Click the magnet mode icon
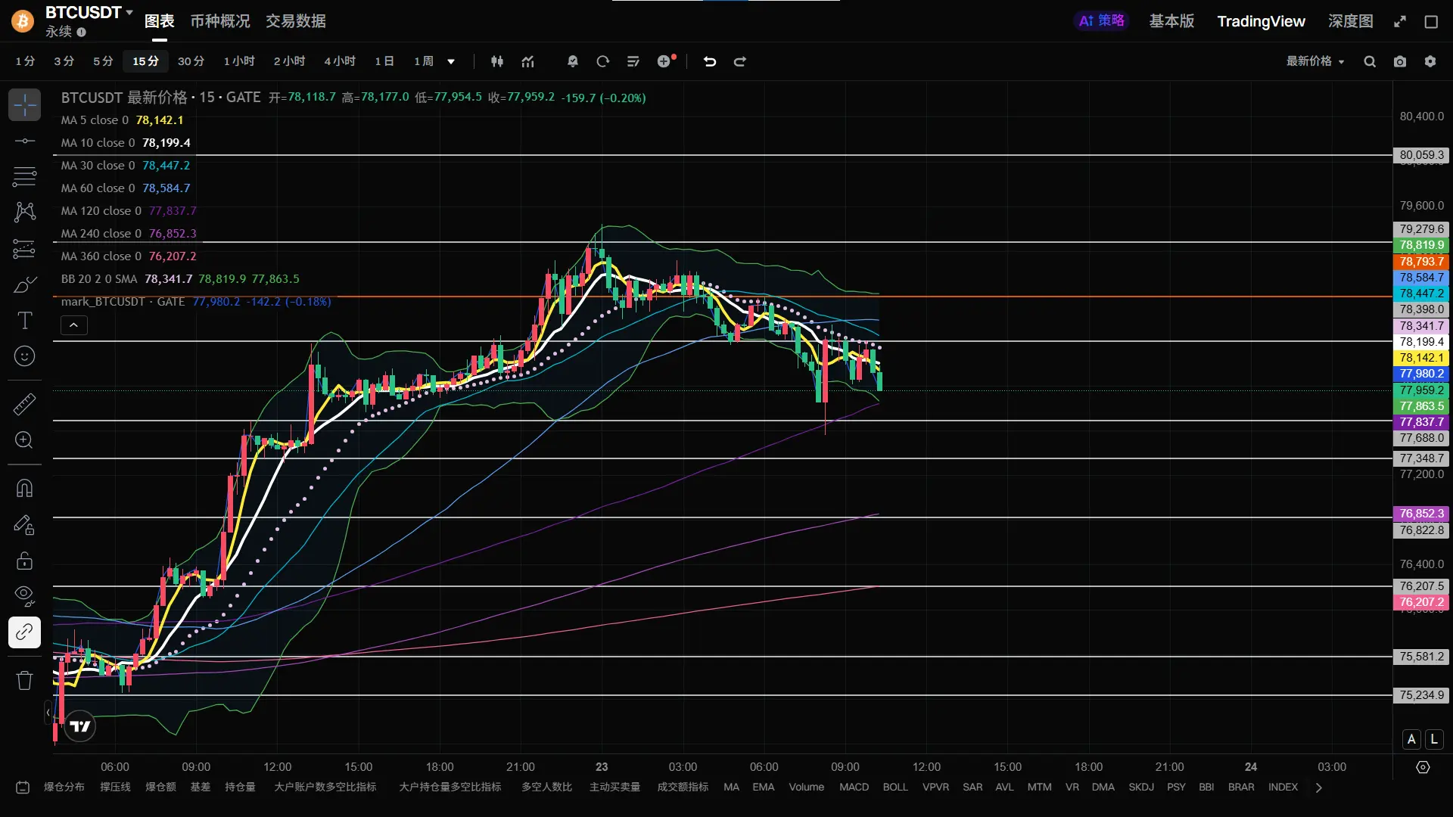This screenshot has height=817, width=1453. [x=24, y=489]
